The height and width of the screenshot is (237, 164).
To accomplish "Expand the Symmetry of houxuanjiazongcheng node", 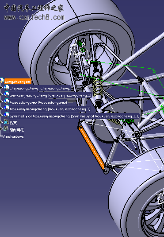I will [1, 115].
